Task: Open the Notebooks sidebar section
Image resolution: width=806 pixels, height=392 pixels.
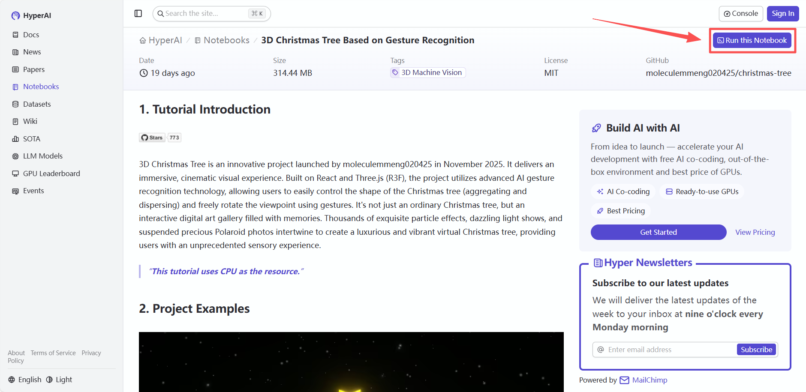Action: [x=41, y=87]
